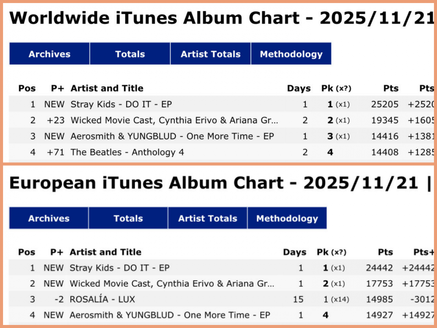
Task: Open Methodology in the European chart menu
Action: click(x=287, y=219)
